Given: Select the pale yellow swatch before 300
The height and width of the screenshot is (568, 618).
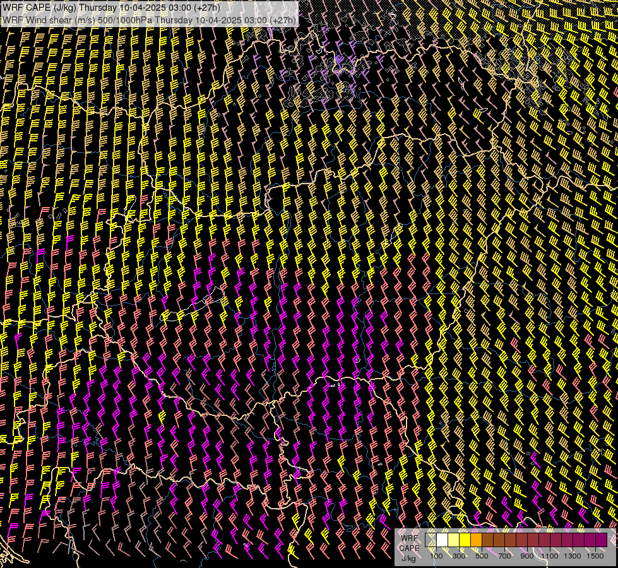Looking at the screenshot, I should click(454, 540).
